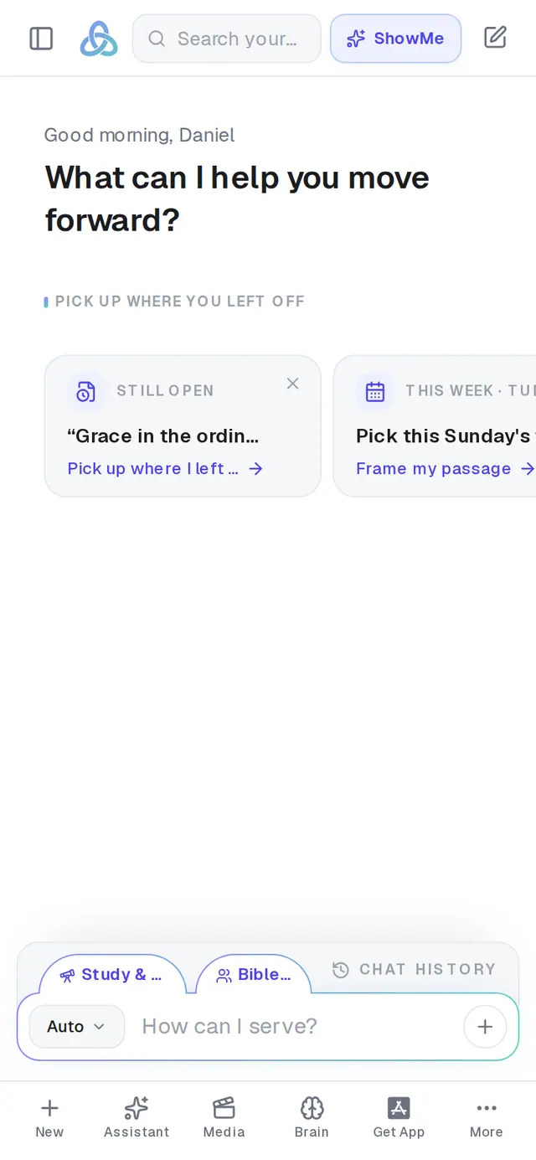Expand the Auto mode dropdown
536x1160 pixels.
[x=77, y=1026]
